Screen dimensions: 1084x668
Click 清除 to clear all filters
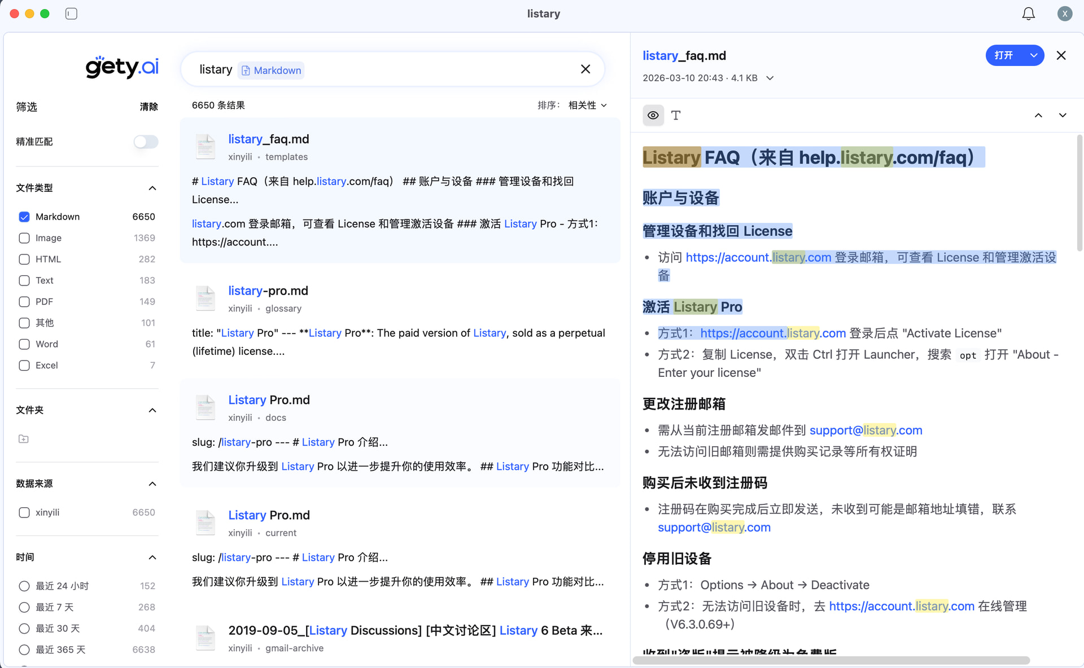click(148, 107)
